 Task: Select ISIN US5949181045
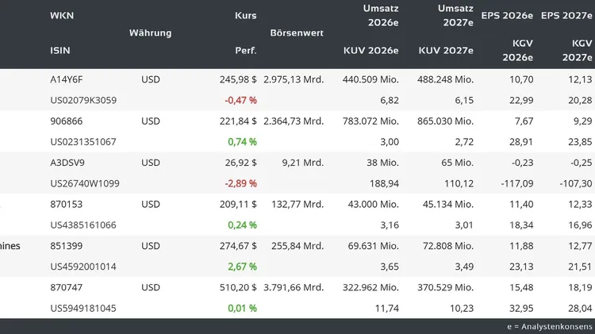click(83, 308)
